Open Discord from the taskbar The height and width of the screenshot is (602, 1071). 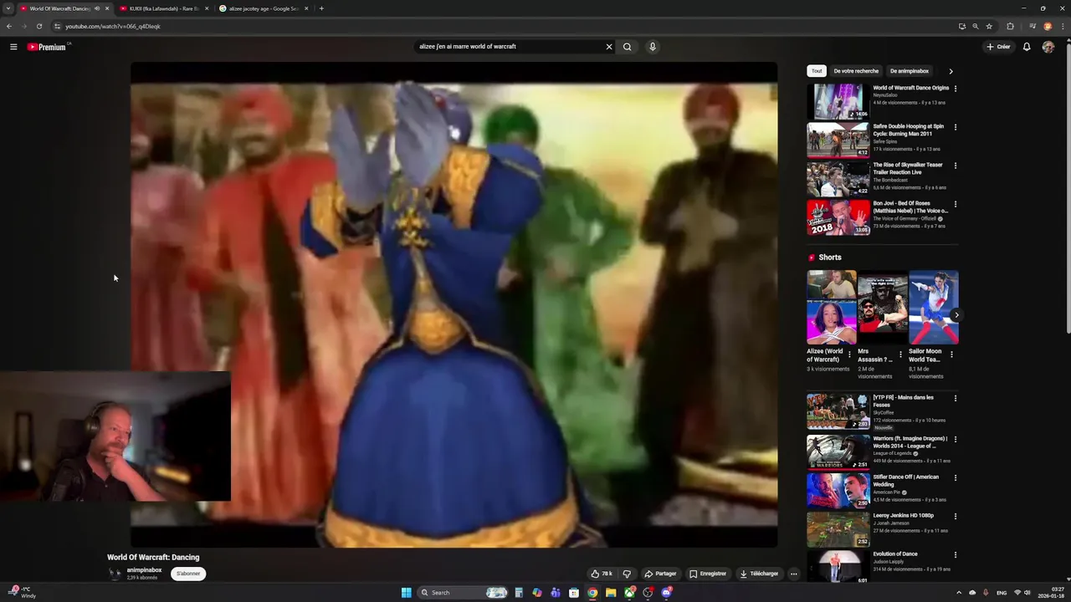click(666, 593)
